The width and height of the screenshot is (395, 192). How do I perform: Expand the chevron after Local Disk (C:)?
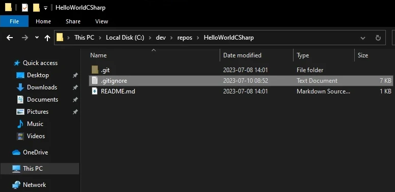click(x=150, y=38)
